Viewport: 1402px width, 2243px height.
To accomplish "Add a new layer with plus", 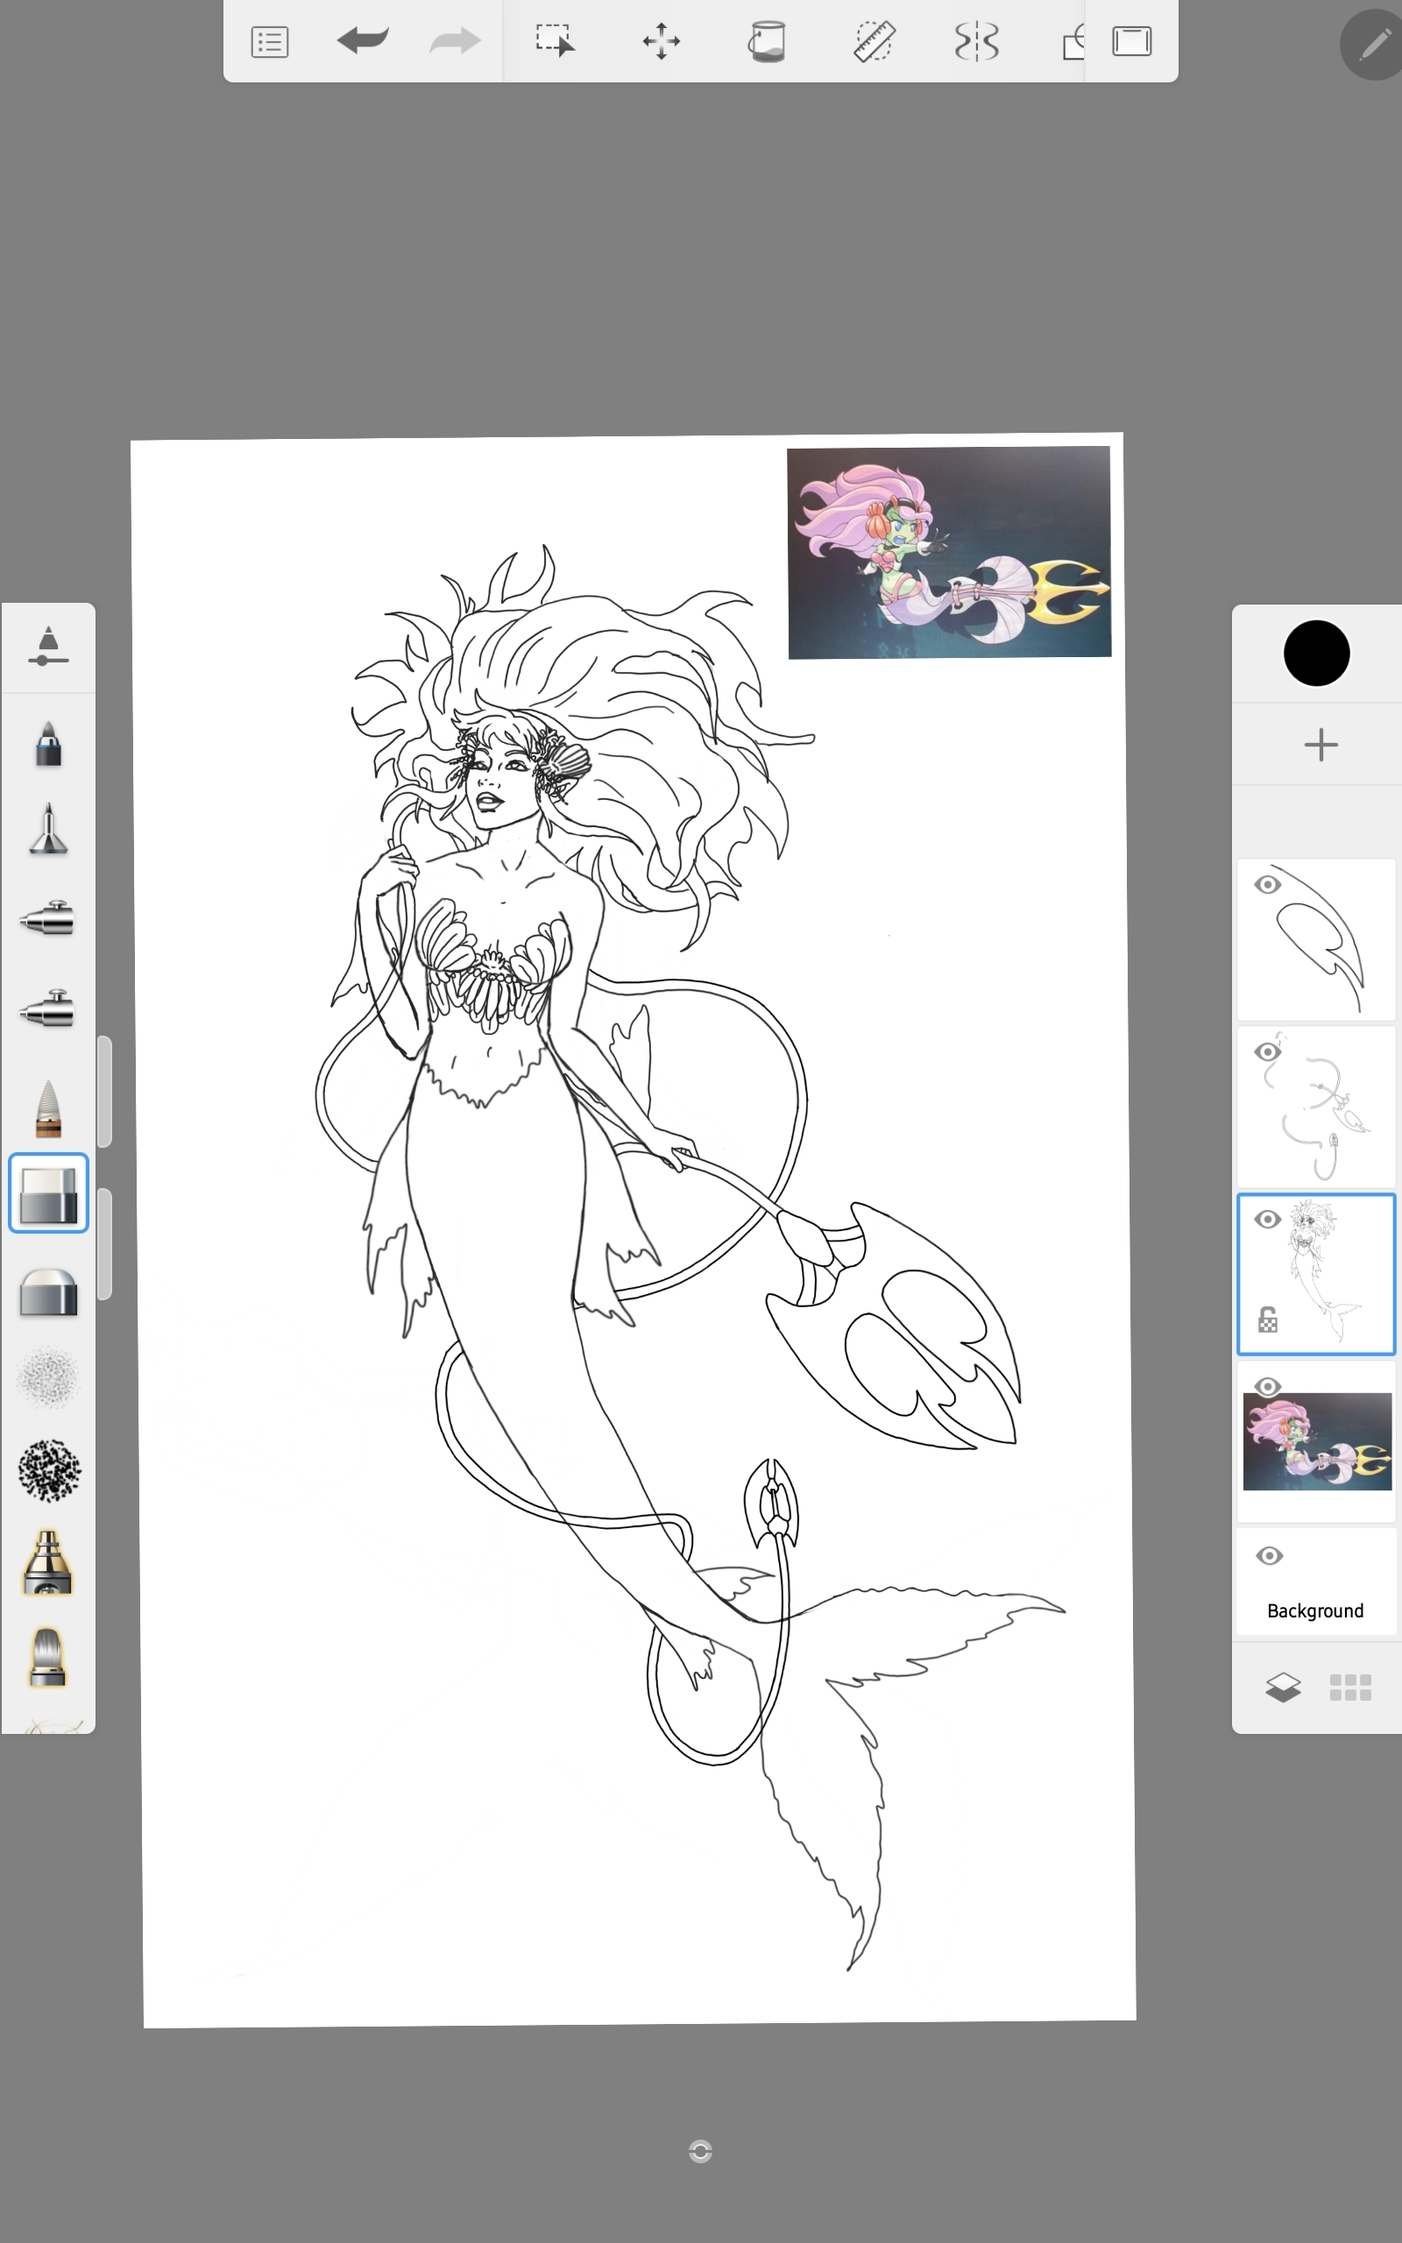I will [x=1321, y=744].
